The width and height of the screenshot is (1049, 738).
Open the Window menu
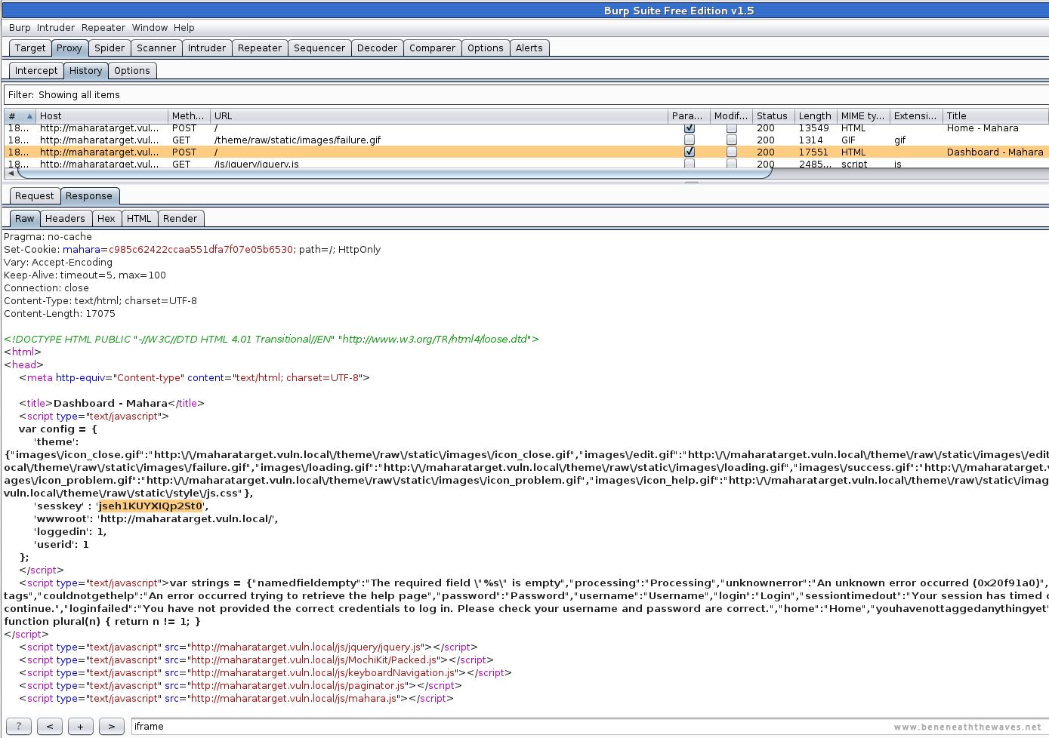(150, 27)
